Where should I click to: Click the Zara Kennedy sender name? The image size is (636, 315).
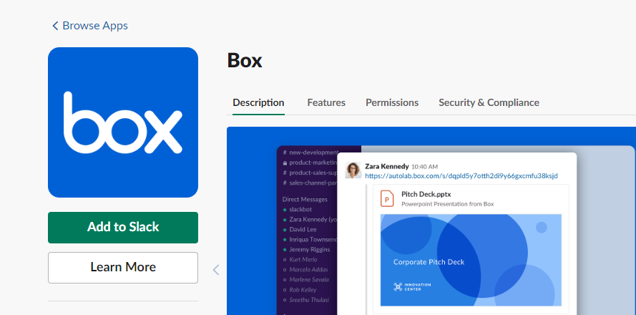tap(386, 166)
